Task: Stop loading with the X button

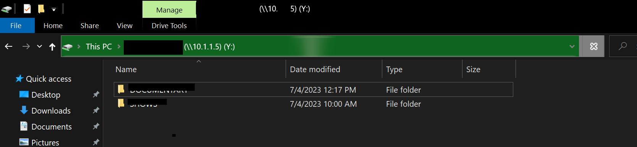Action: 593,46
